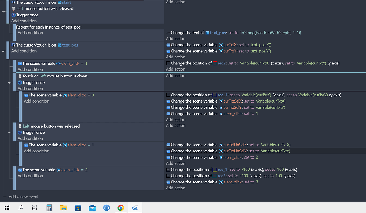The width and height of the screenshot is (366, 213).
Task: Collapse the cursor/touch is on text_pos event
Action: tap(3, 51)
